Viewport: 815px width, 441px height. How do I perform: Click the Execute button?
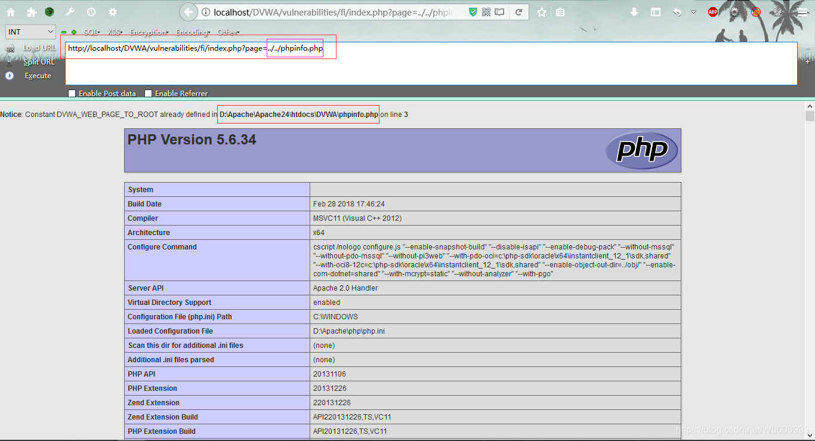click(x=38, y=76)
